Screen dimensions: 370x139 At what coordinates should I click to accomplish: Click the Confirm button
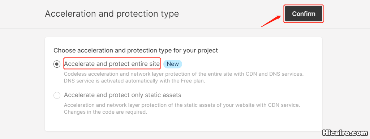coord(304,14)
